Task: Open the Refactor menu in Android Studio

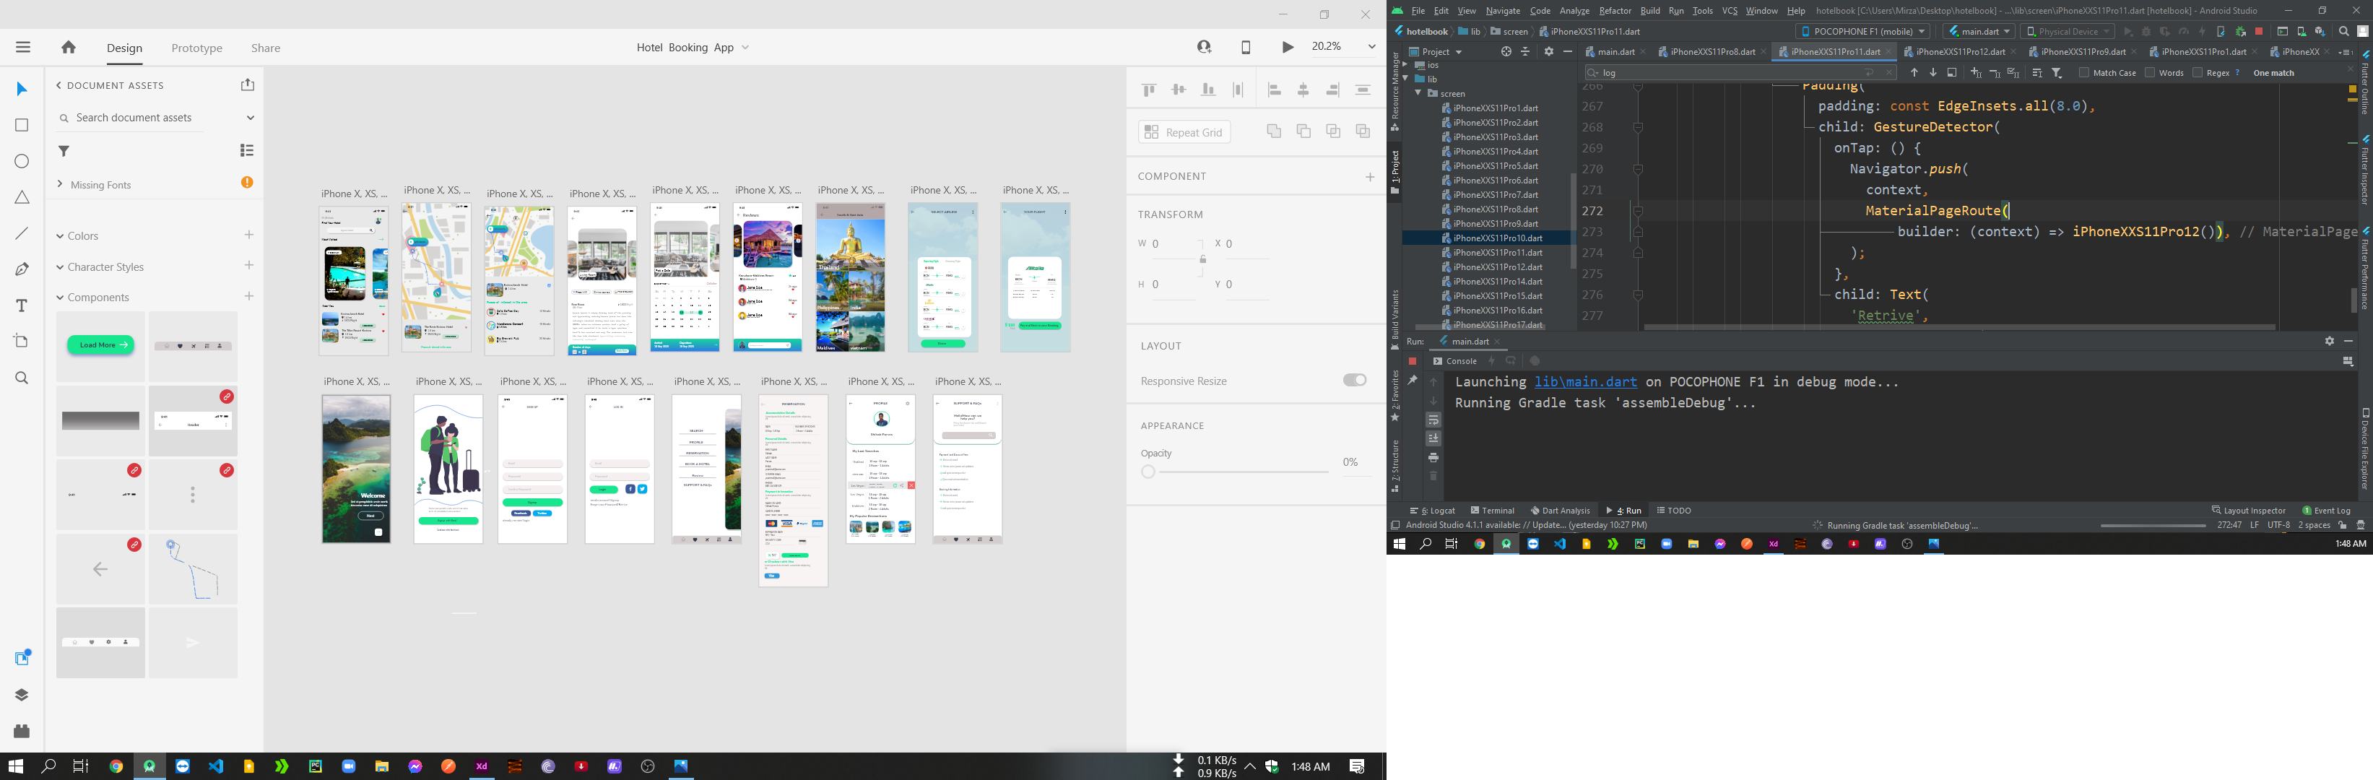Action: 1614,11
